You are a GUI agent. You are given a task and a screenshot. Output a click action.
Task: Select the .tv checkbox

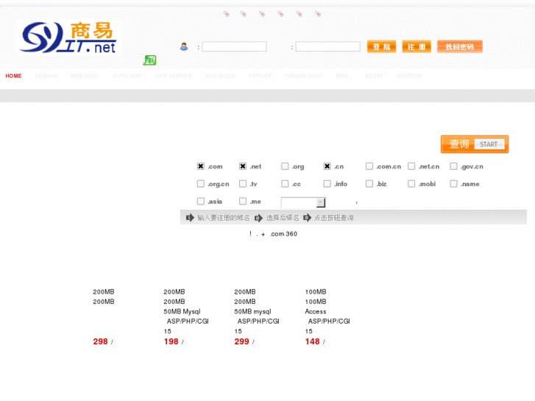click(x=243, y=184)
